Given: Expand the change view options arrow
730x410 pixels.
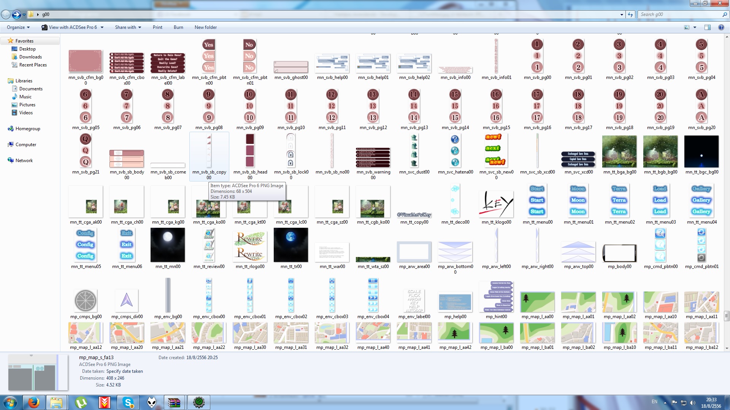Looking at the screenshot, I should click(x=695, y=27).
